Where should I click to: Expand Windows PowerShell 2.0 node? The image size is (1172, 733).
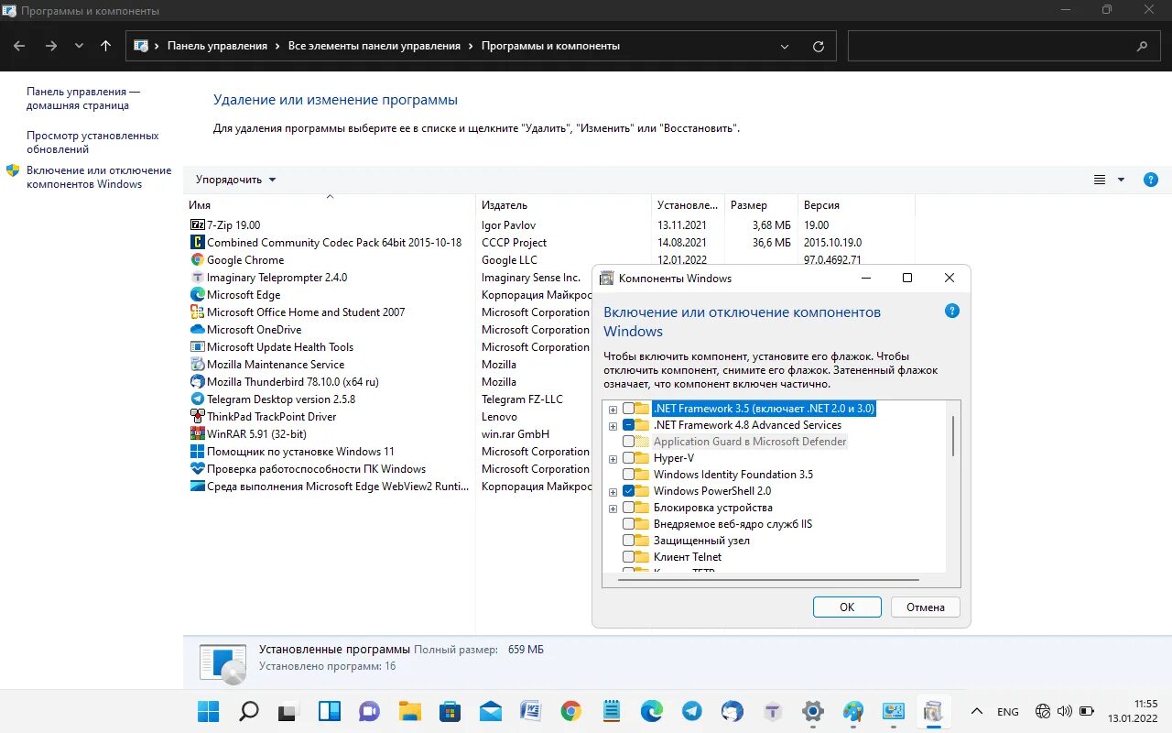(613, 491)
